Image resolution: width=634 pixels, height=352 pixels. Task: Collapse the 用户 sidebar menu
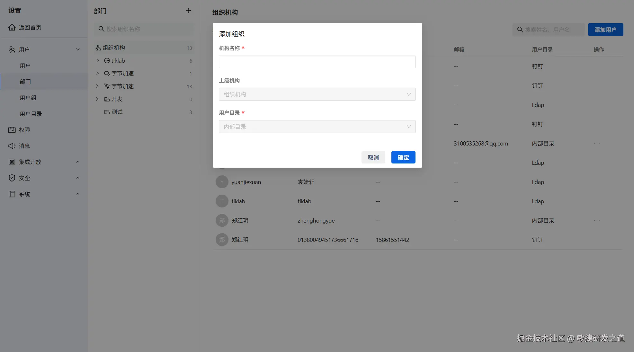click(78, 49)
